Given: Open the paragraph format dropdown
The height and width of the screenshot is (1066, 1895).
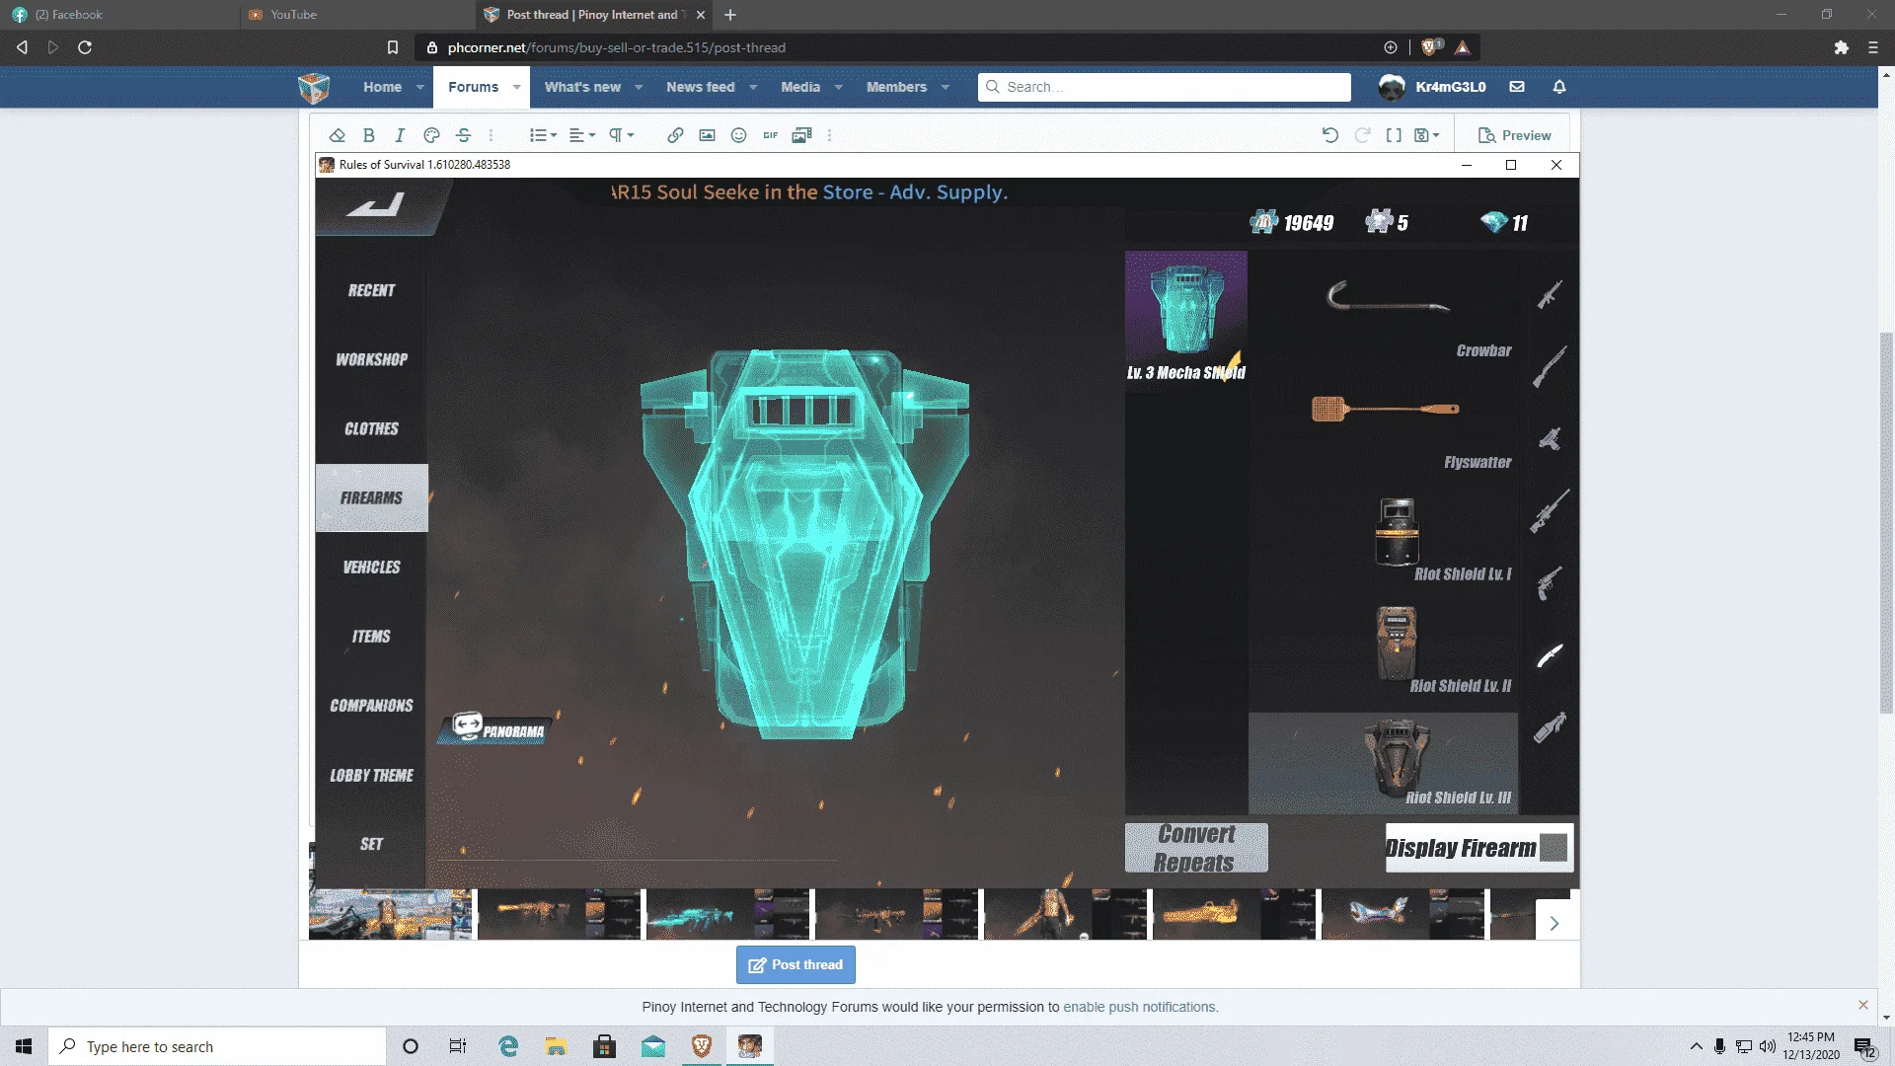Looking at the screenshot, I should [x=621, y=135].
